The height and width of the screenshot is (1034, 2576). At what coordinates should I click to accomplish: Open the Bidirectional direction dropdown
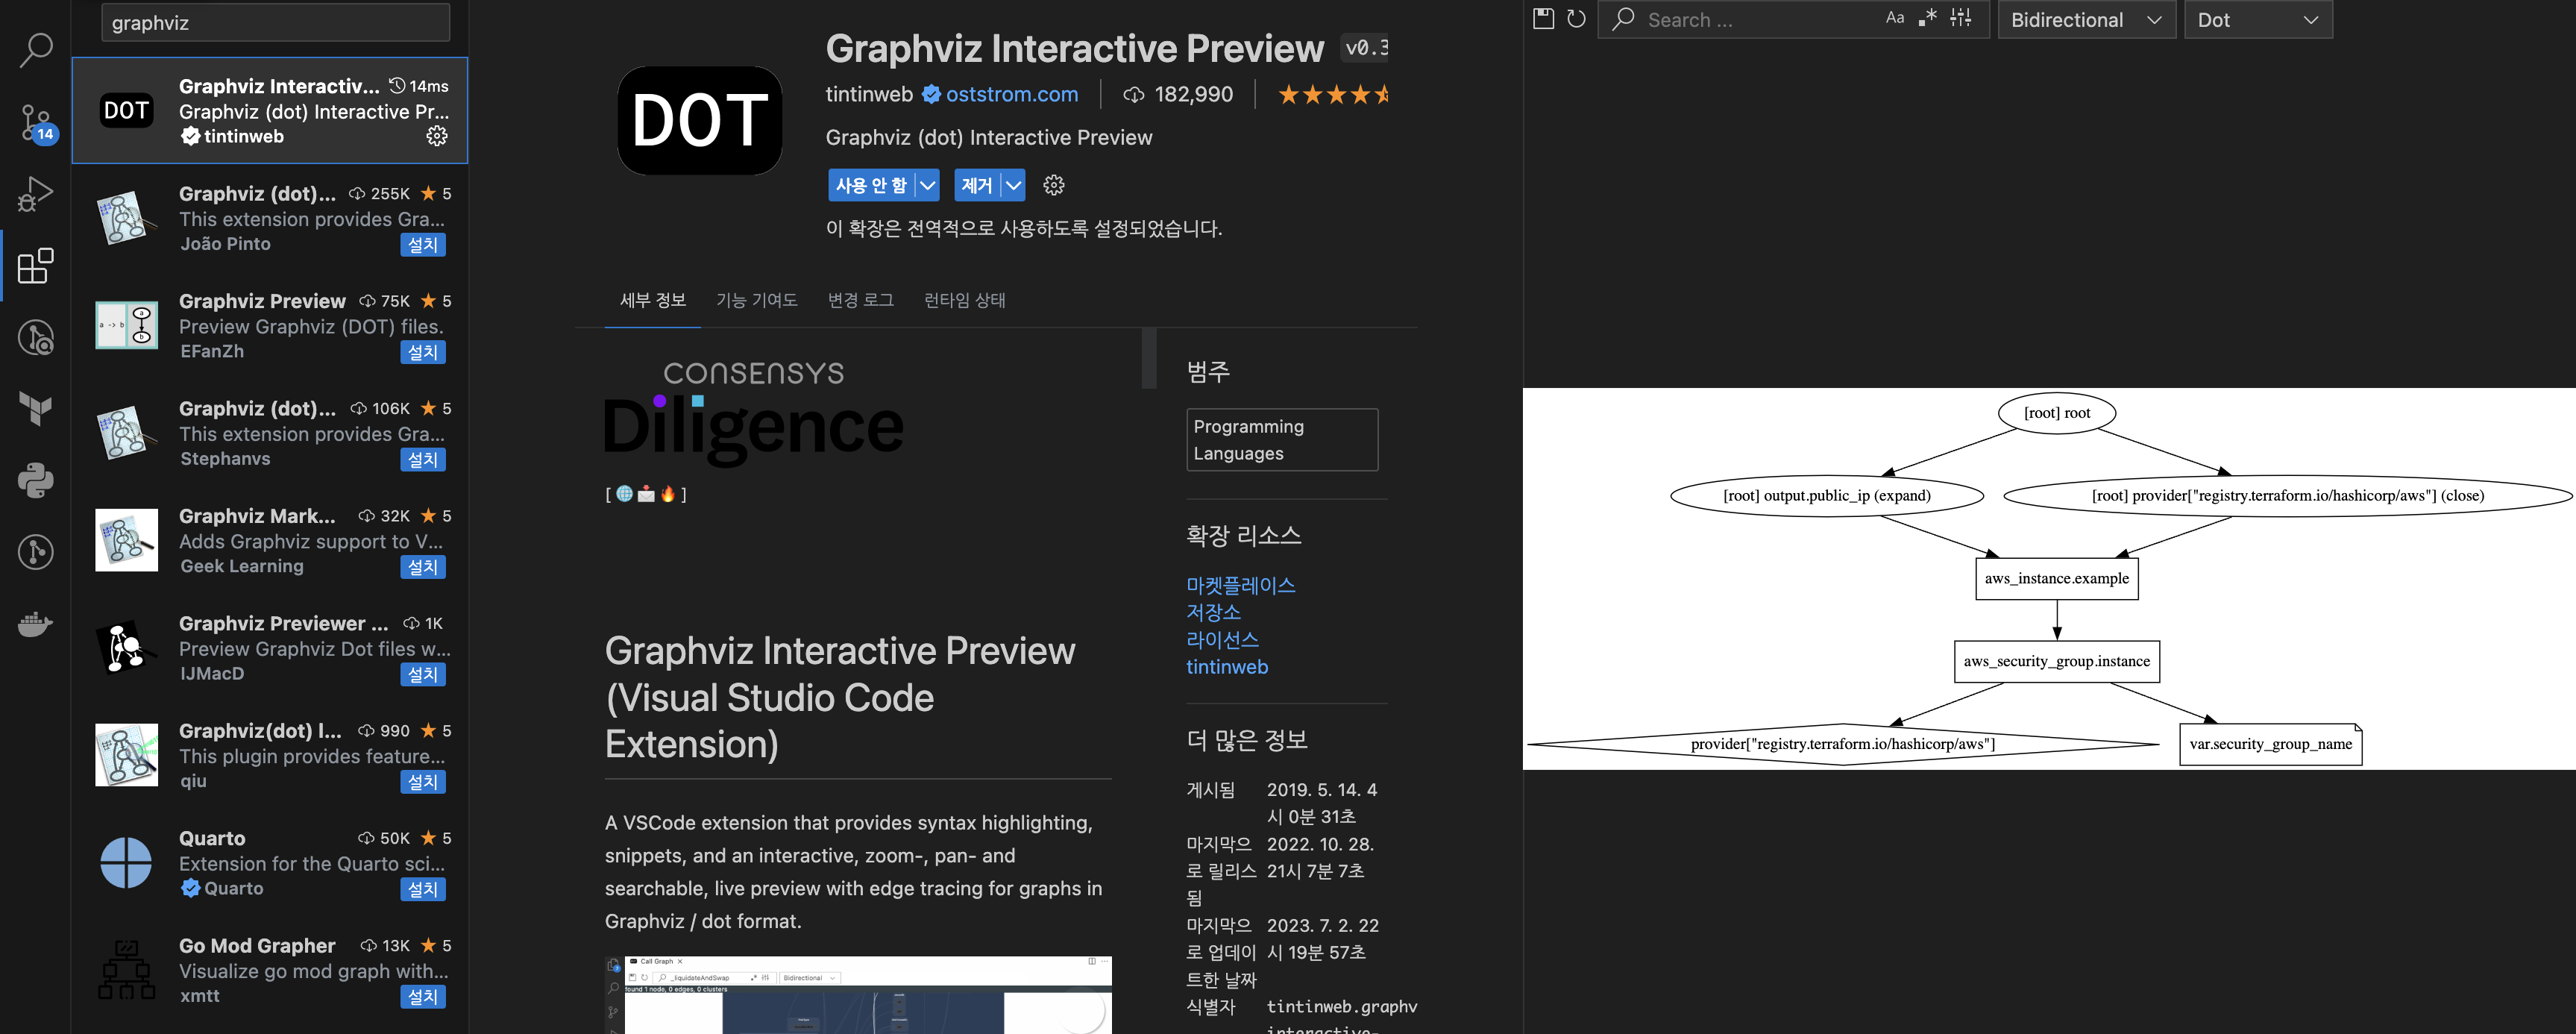(x=2085, y=20)
